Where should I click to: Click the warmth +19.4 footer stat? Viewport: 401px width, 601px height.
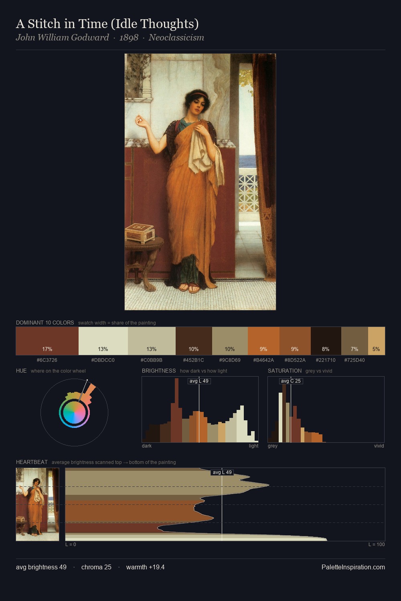tap(146, 567)
